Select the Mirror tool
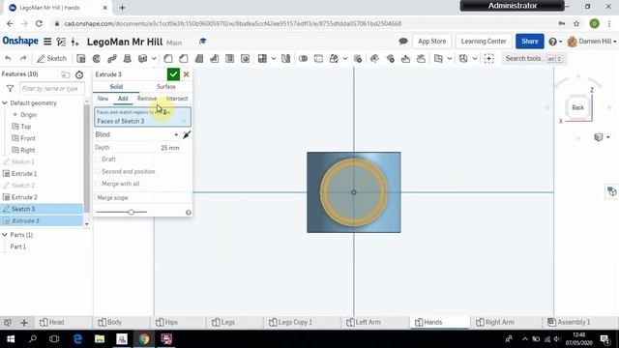Image resolution: width=619 pixels, height=348 pixels. pos(286,58)
